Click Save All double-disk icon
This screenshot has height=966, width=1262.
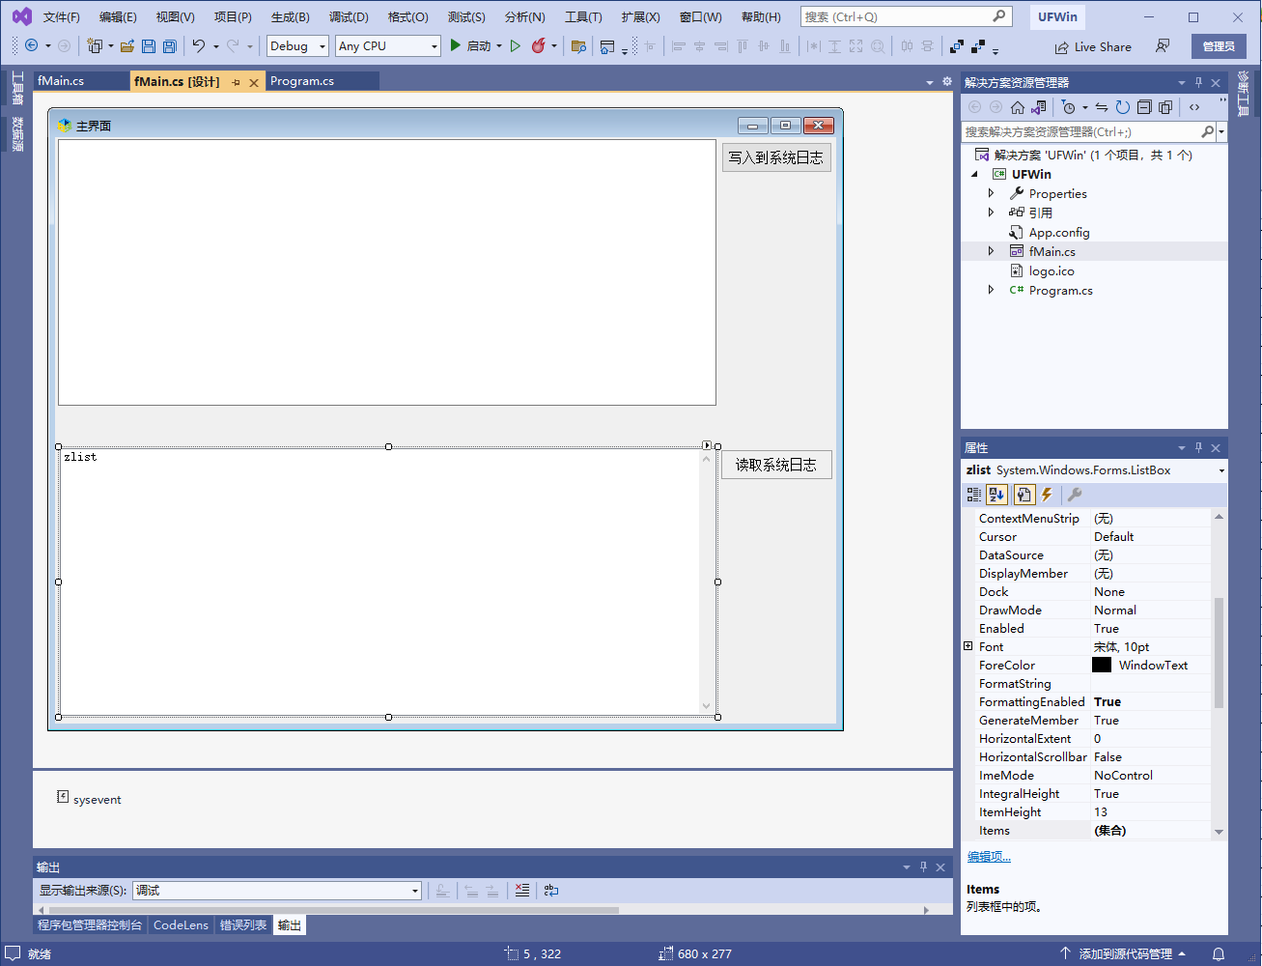(170, 45)
